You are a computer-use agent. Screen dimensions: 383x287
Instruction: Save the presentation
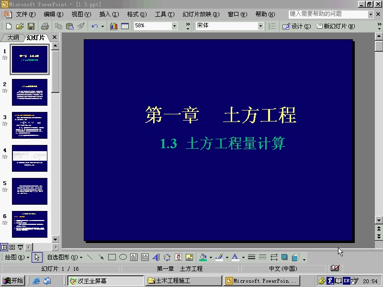[31, 26]
